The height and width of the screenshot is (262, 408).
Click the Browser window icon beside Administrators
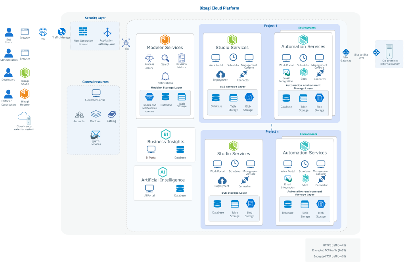point(25,53)
